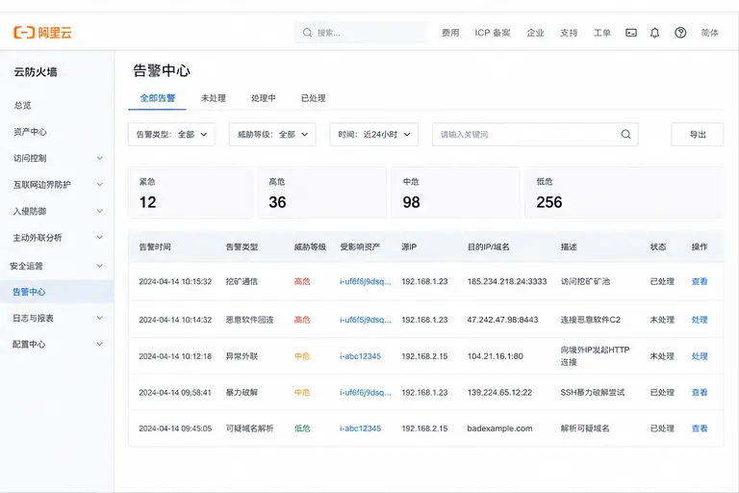The image size is (739, 493).
Task: Open asset link in 恶意软件回连 row
Action: click(x=366, y=320)
